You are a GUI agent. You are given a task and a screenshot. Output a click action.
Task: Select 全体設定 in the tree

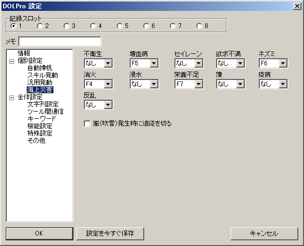pos(30,97)
